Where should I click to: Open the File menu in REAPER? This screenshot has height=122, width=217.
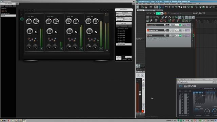pyautogui.click(x=137, y=4)
